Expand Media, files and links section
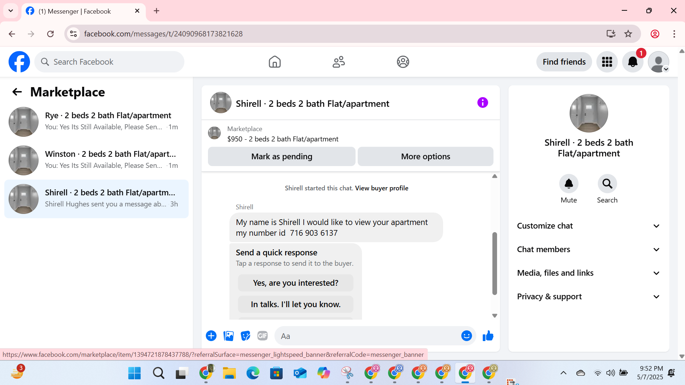Image resolution: width=685 pixels, height=385 pixels. [x=589, y=273]
